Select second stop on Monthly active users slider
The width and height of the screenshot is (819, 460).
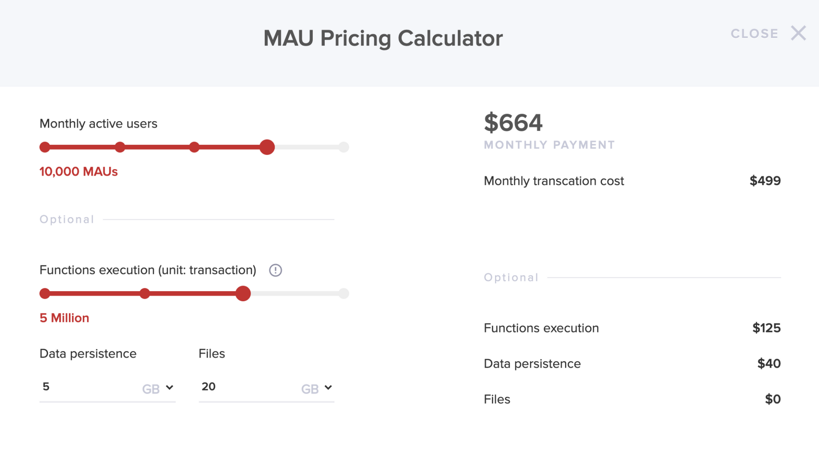120,147
